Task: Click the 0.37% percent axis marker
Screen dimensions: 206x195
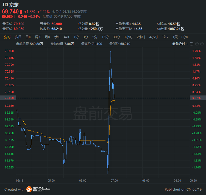Action: pos(198,98)
